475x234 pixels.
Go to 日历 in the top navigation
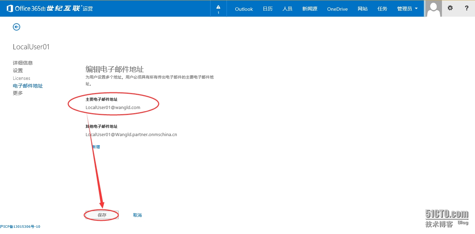tap(268, 9)
